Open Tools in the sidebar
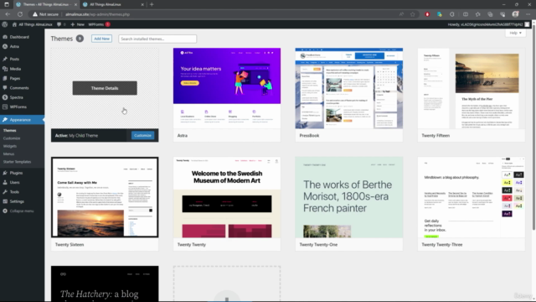The height and width of the screenshot is (302, 536). click(14, 192)
